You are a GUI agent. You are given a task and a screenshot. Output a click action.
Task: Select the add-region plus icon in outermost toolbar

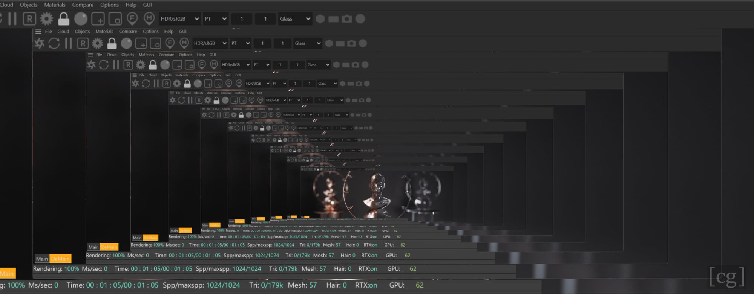(98, 18)
